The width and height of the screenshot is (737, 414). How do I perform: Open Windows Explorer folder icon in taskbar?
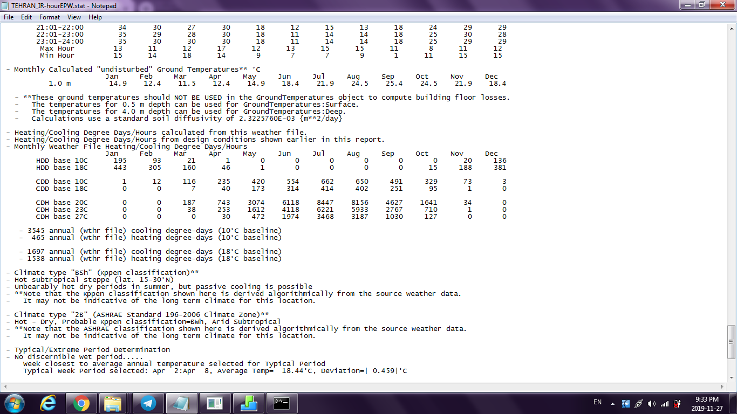(x=113, y=403)
